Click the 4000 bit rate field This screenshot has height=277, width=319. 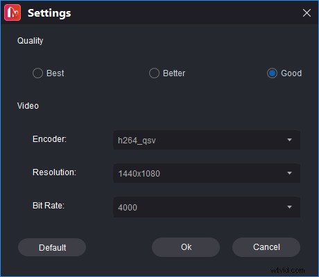tap(207, 207)
